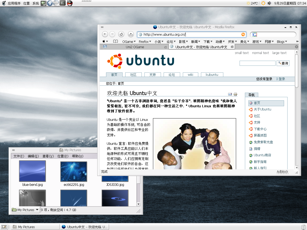Launch the system monitor panel icon
Viewport: 307px width, 230px height.
pyautogui.click(x=43, y=3)
